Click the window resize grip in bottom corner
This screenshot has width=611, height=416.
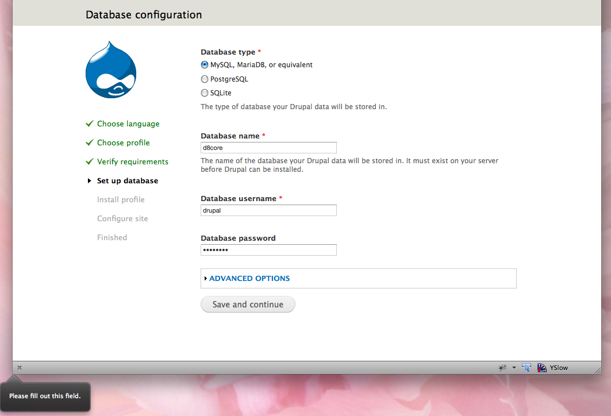point(598,371)
